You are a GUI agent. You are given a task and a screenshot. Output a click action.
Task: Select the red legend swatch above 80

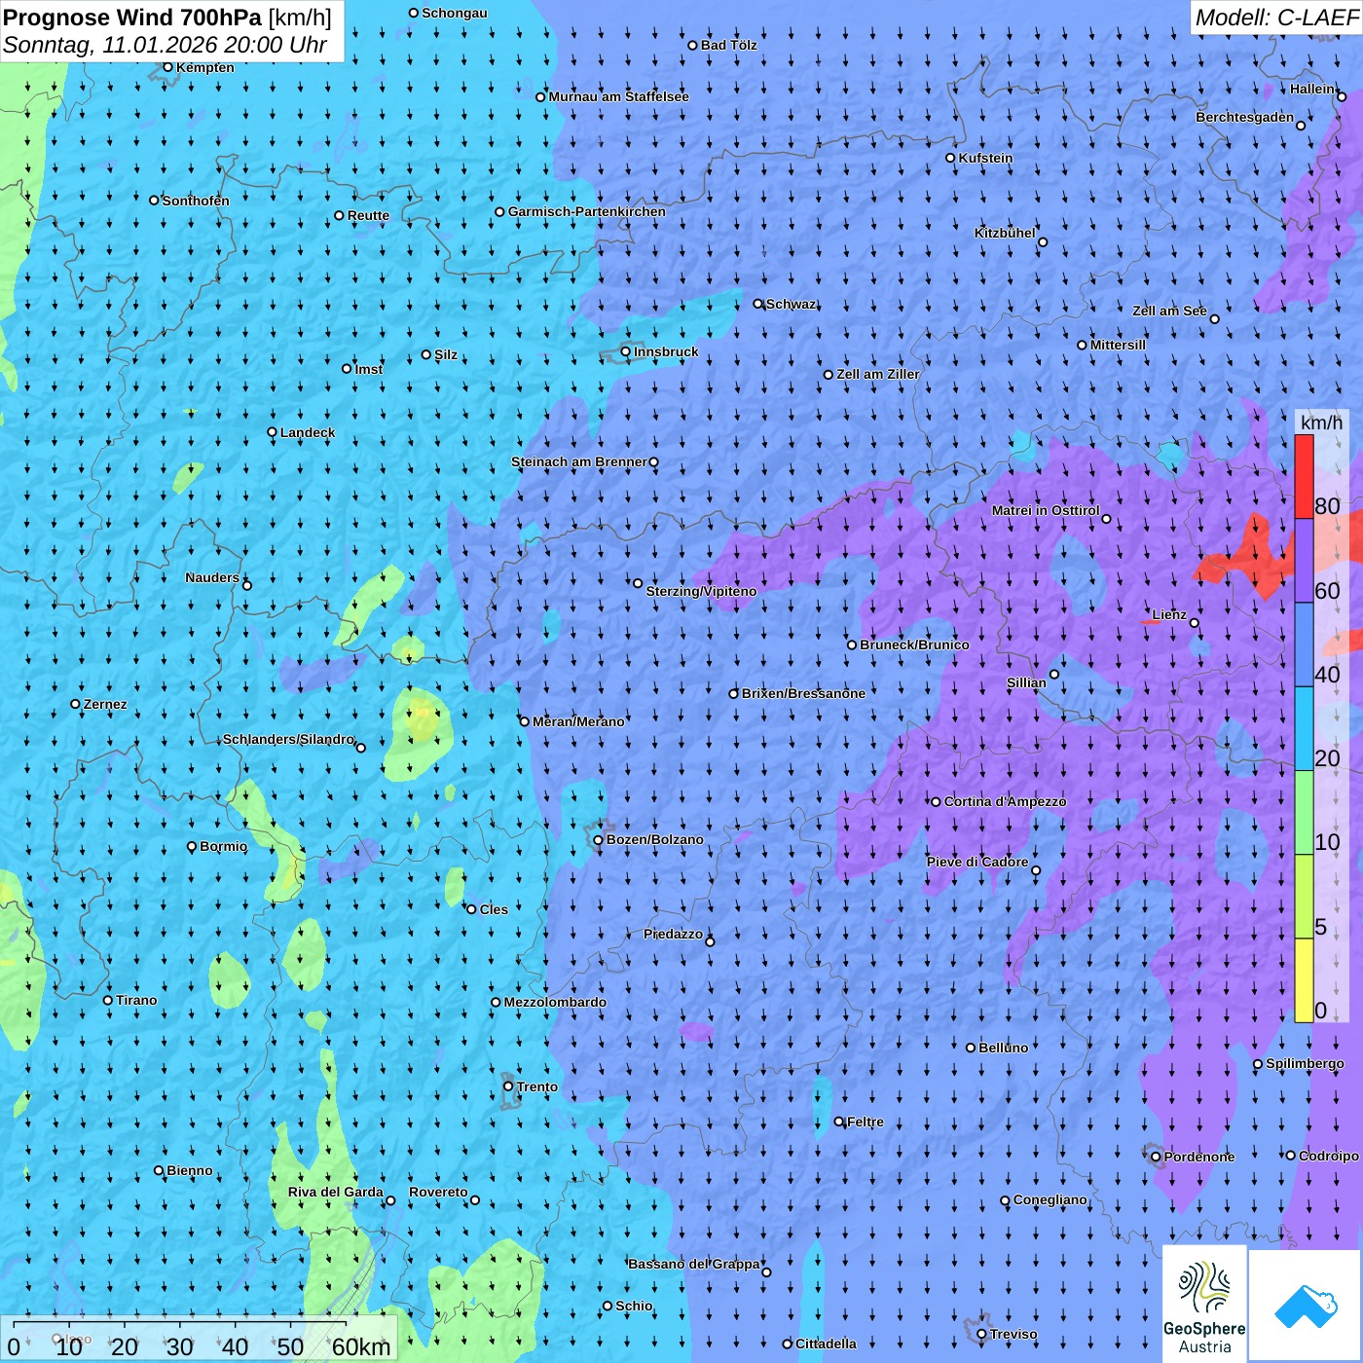point(1304,476)
